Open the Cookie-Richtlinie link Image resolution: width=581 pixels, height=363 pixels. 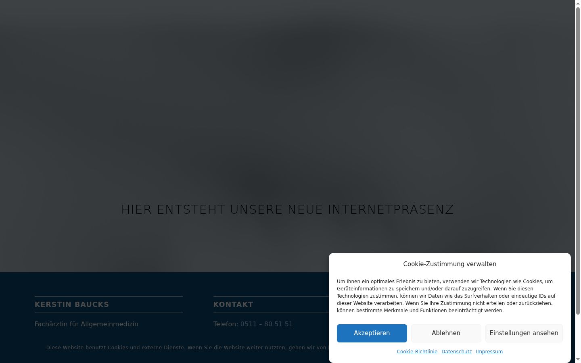pyautogui.click(x=417, y=352)
